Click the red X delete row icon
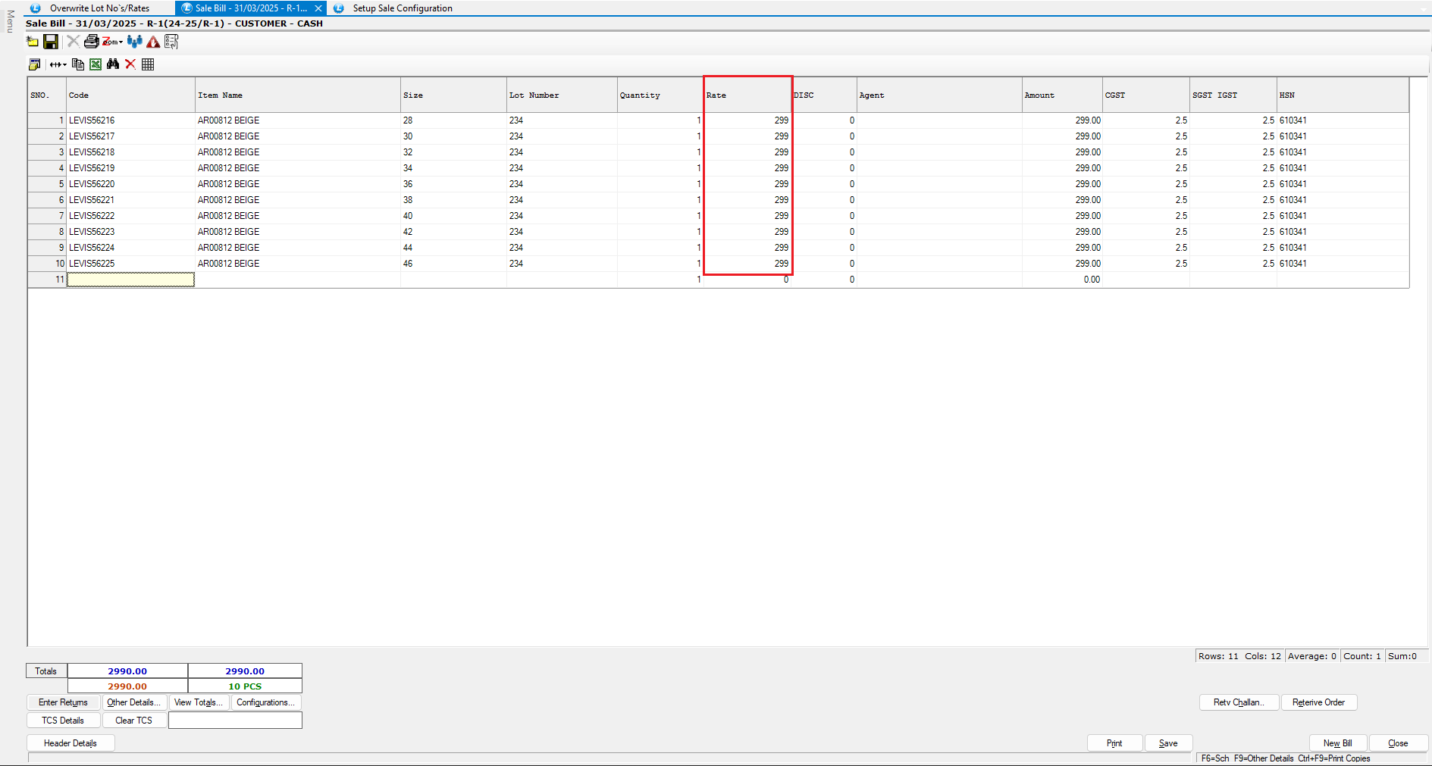The width and height of the screenshot is (1432, 766). tap(130, 64)
